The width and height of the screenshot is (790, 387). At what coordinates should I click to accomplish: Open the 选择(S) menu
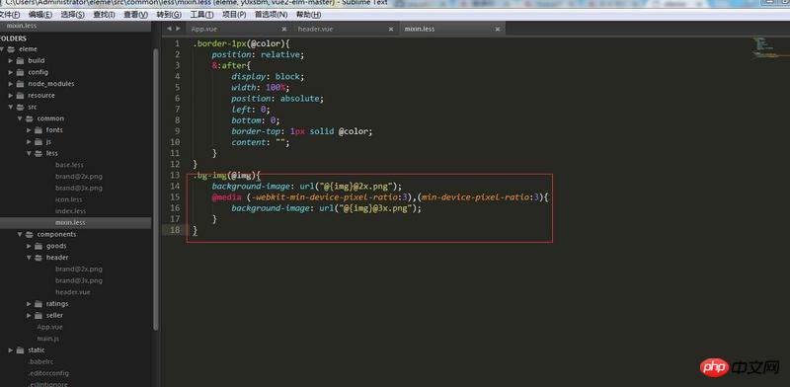tap(72, 15)
